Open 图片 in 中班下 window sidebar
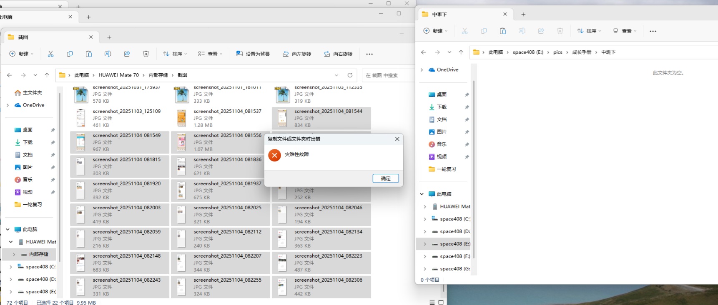The height and width of the screenshot is (305, 718). tap(437, 132)
